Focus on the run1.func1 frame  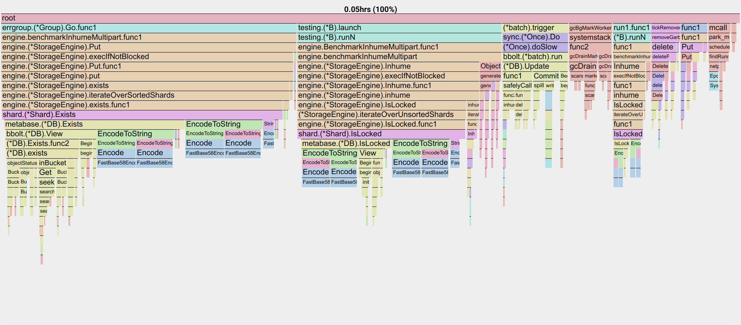point(632,28)
